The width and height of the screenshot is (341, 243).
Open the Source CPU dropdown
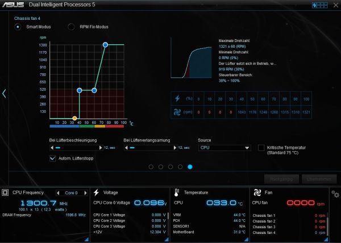click(x=224, y=148)
